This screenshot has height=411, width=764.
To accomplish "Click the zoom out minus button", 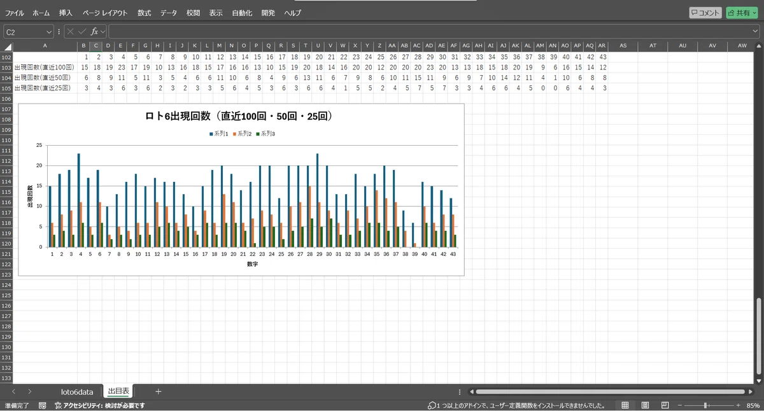I will point(680,405).
